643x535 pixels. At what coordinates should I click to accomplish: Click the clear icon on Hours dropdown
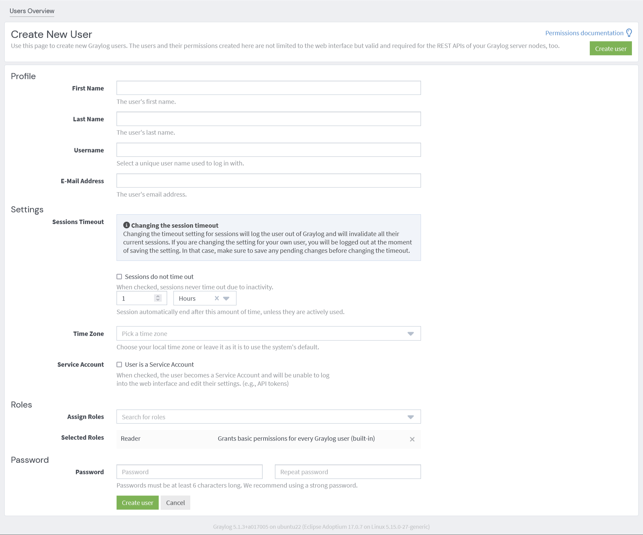tap(217, 298)
